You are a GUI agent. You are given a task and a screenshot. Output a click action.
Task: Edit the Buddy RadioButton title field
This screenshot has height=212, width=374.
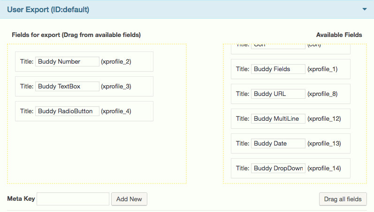pyautogui.click(x=67, y=111)
